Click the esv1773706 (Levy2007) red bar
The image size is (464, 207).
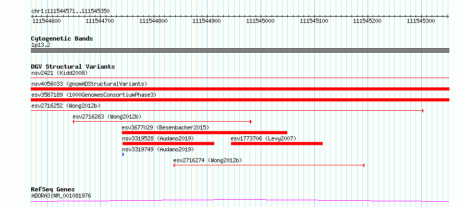[x=277, y=144]
